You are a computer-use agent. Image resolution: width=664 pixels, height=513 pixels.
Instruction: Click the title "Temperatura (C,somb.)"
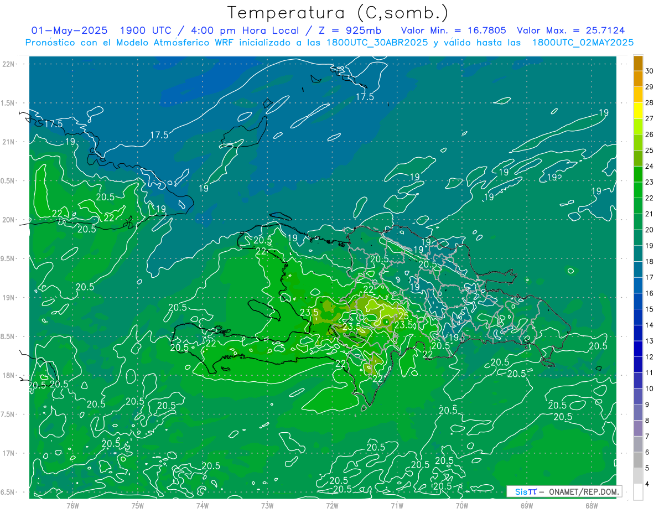pyautogui.click(x=338, y=13)
